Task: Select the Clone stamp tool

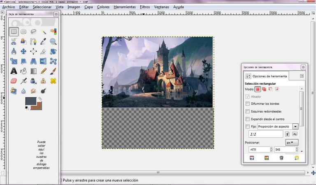Action: click(43, 81)
